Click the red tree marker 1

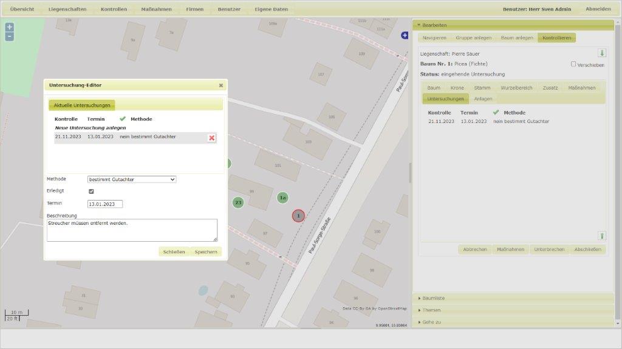click(298, 216)
